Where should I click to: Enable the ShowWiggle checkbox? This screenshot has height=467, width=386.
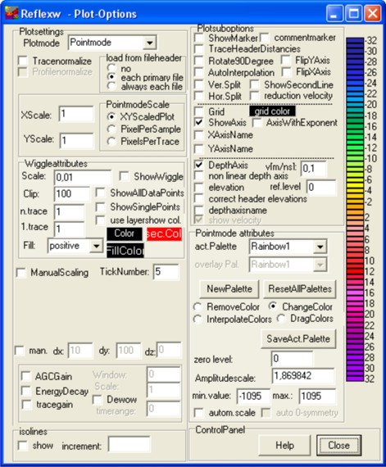124,176
